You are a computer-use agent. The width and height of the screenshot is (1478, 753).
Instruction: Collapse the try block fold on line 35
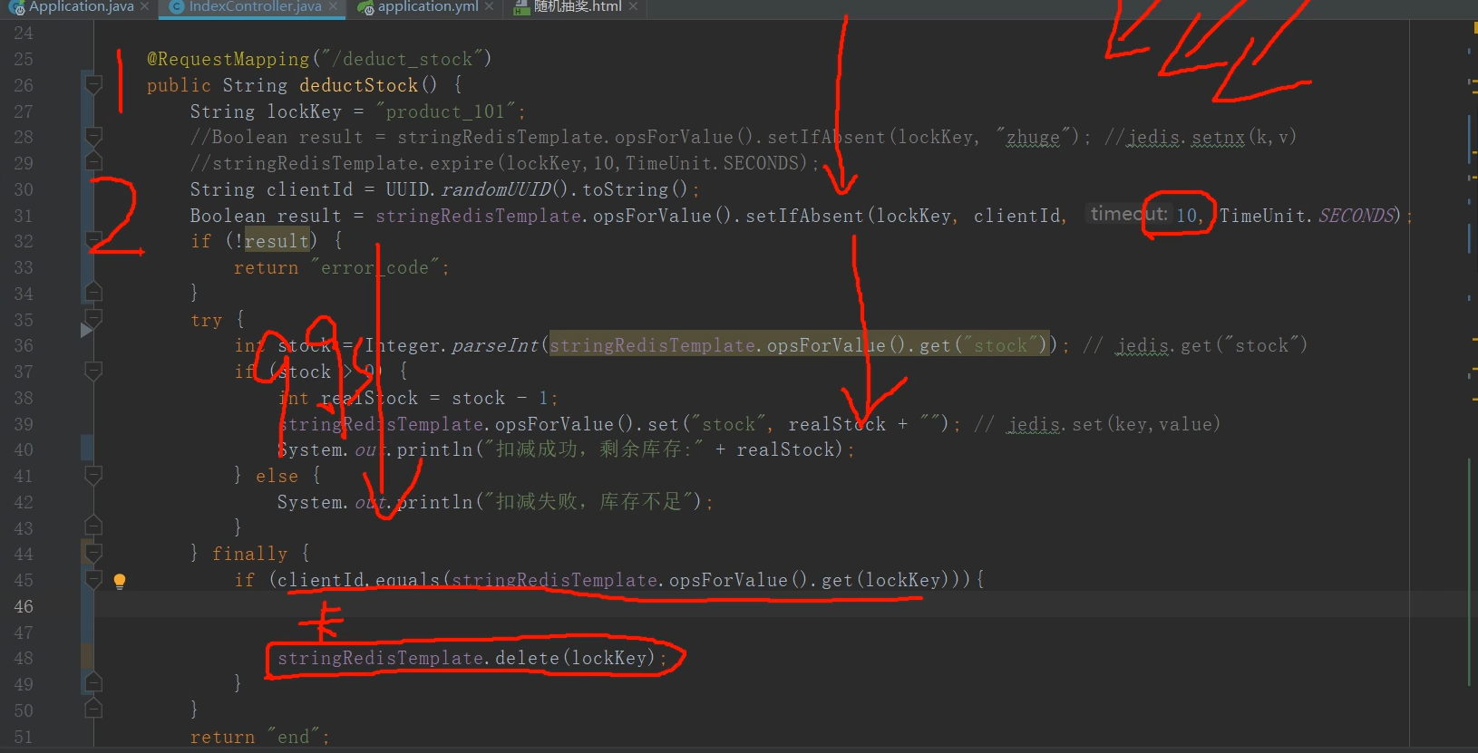click(x=93, y=318)
